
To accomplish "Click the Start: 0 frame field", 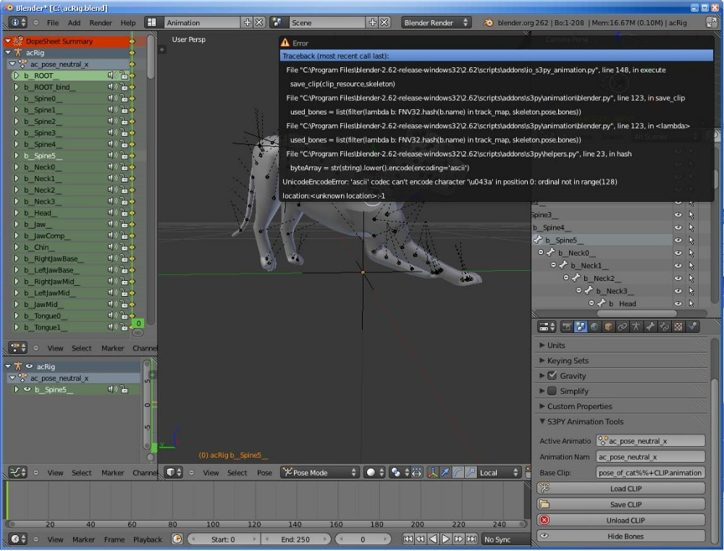I will [x=222, y=539].
